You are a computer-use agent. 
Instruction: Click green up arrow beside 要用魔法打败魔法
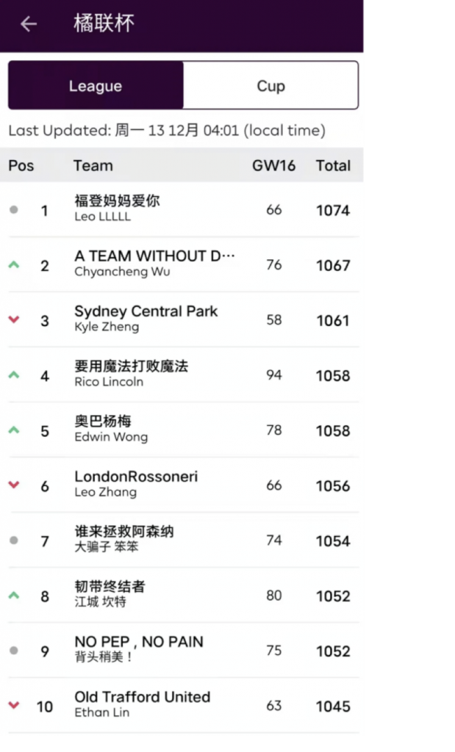point(13,375)
